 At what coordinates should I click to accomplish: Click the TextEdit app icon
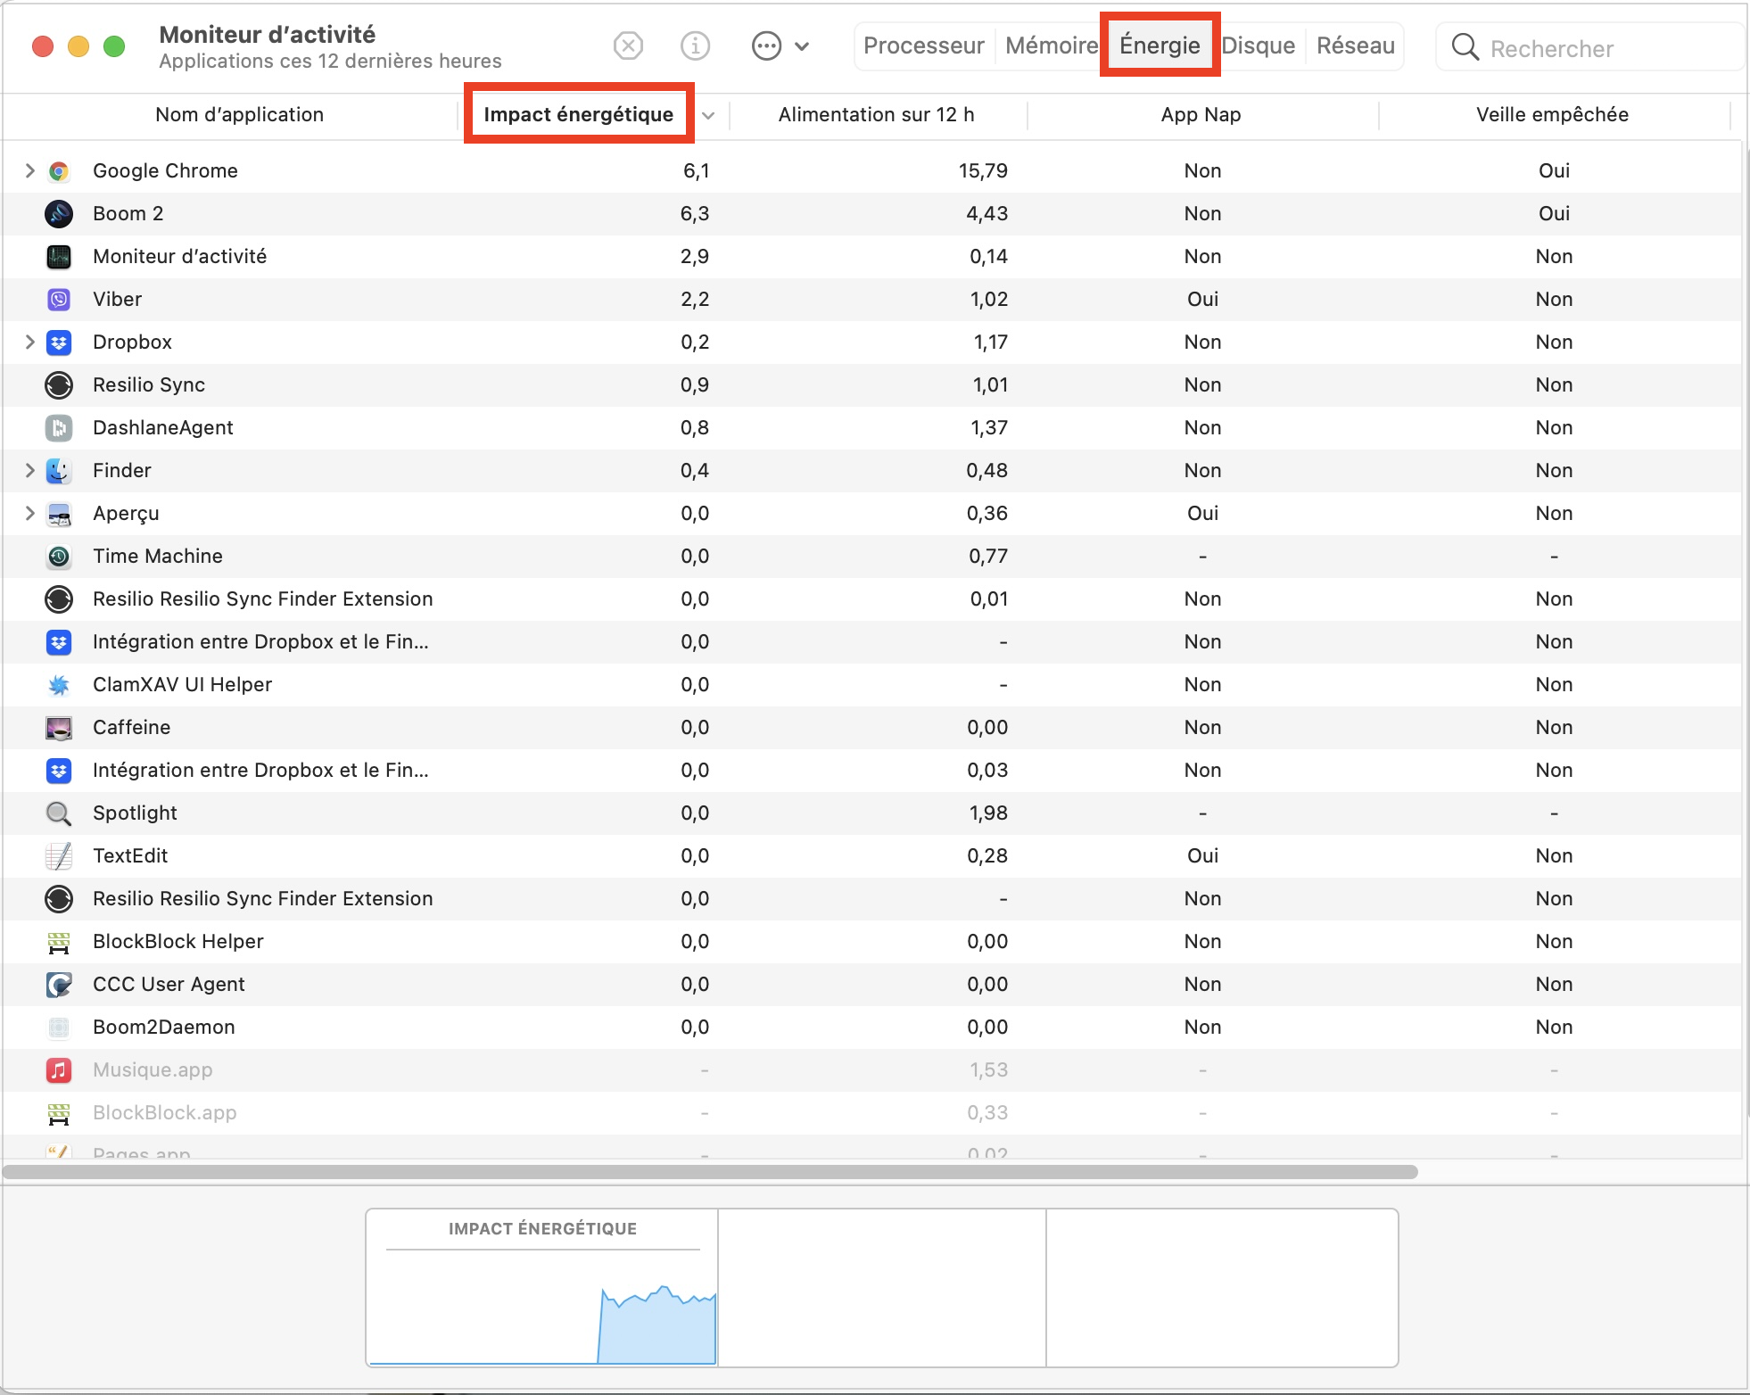pyautogui.click(x=59, y=856)
